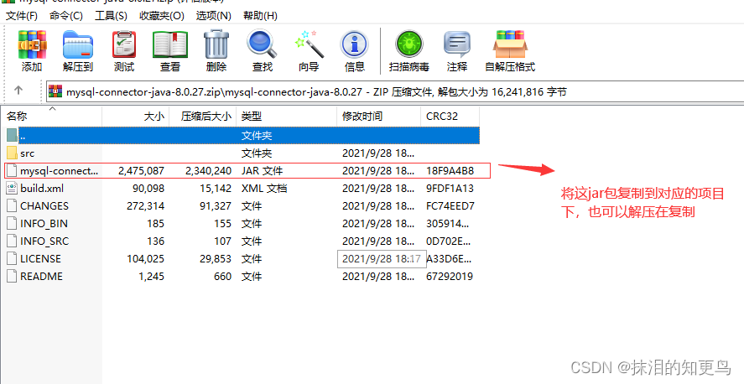This screenshot has height=384, width=744.
Task: Click the INFO_BIN file icon
Action: (x=13, y=223)
